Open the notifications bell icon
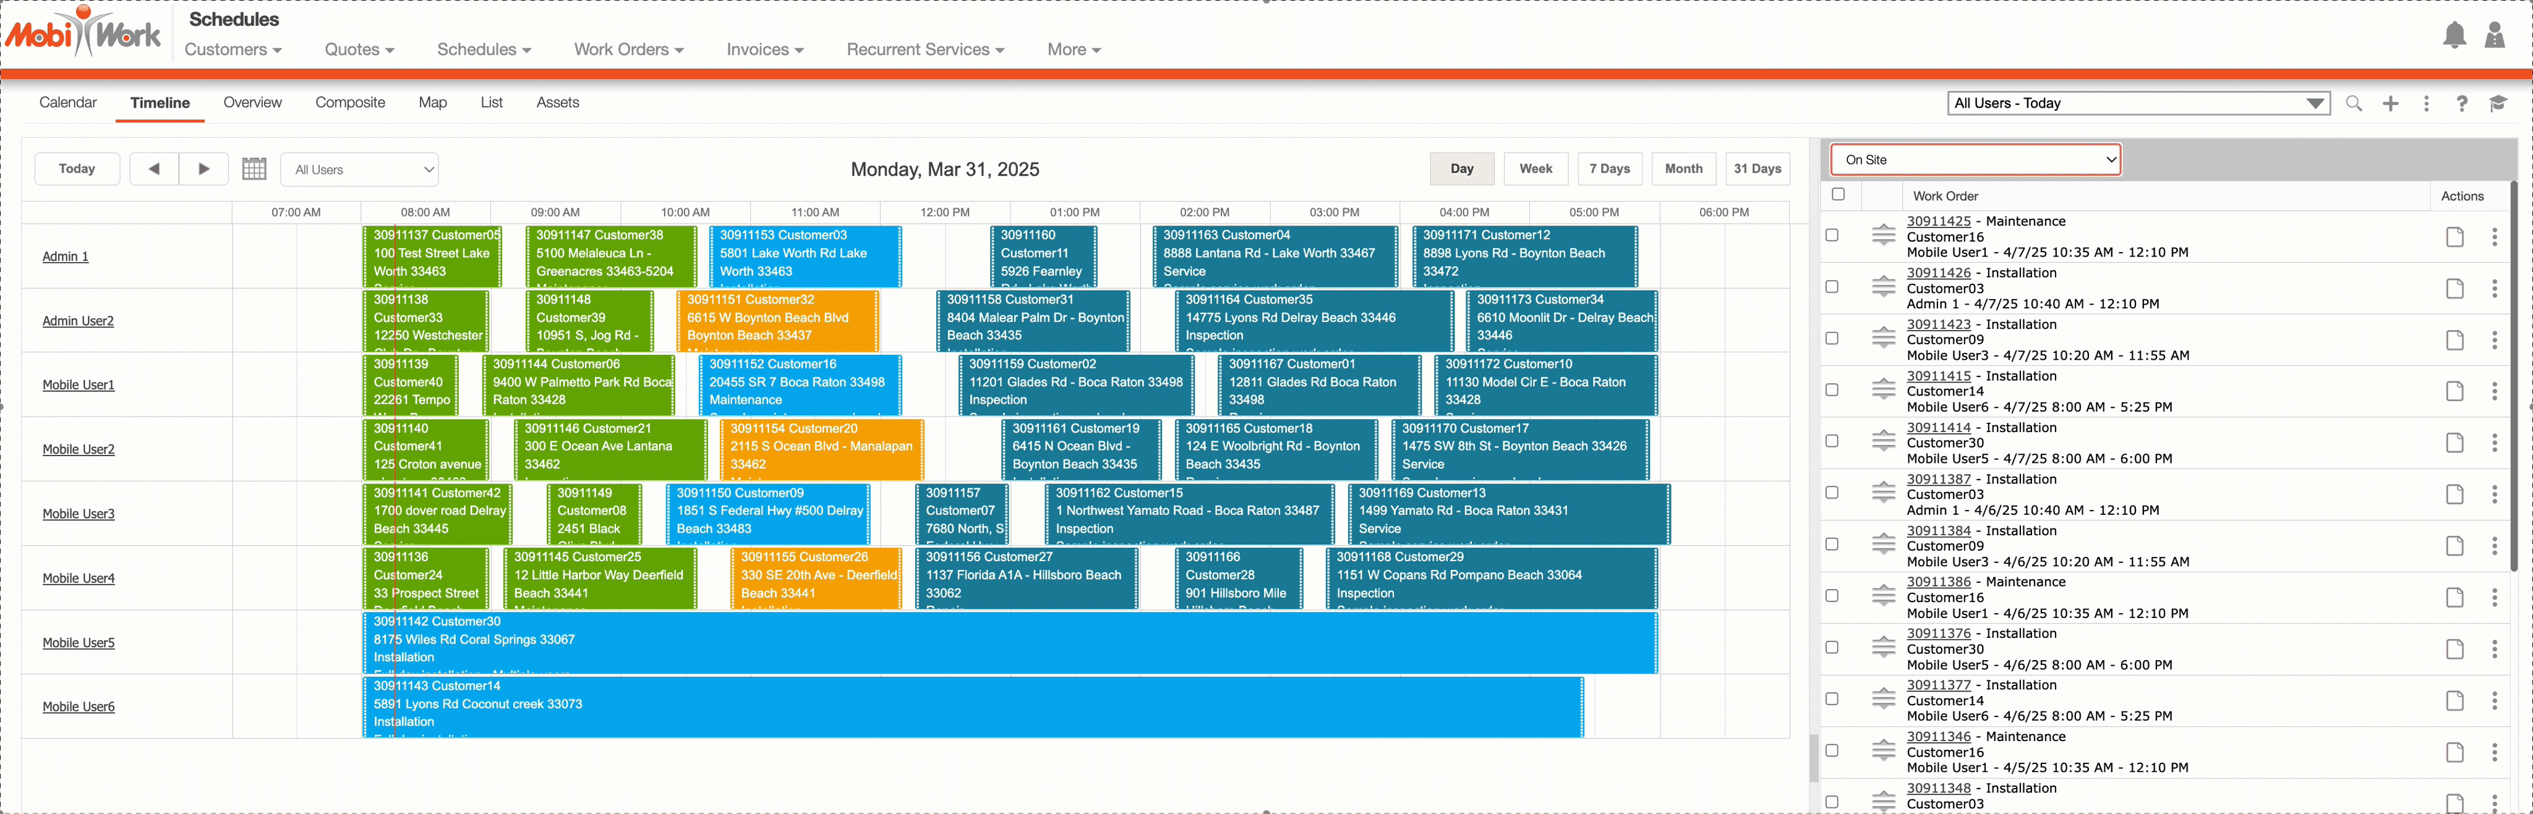2533x814 pixels. (x=2454, y=36)
